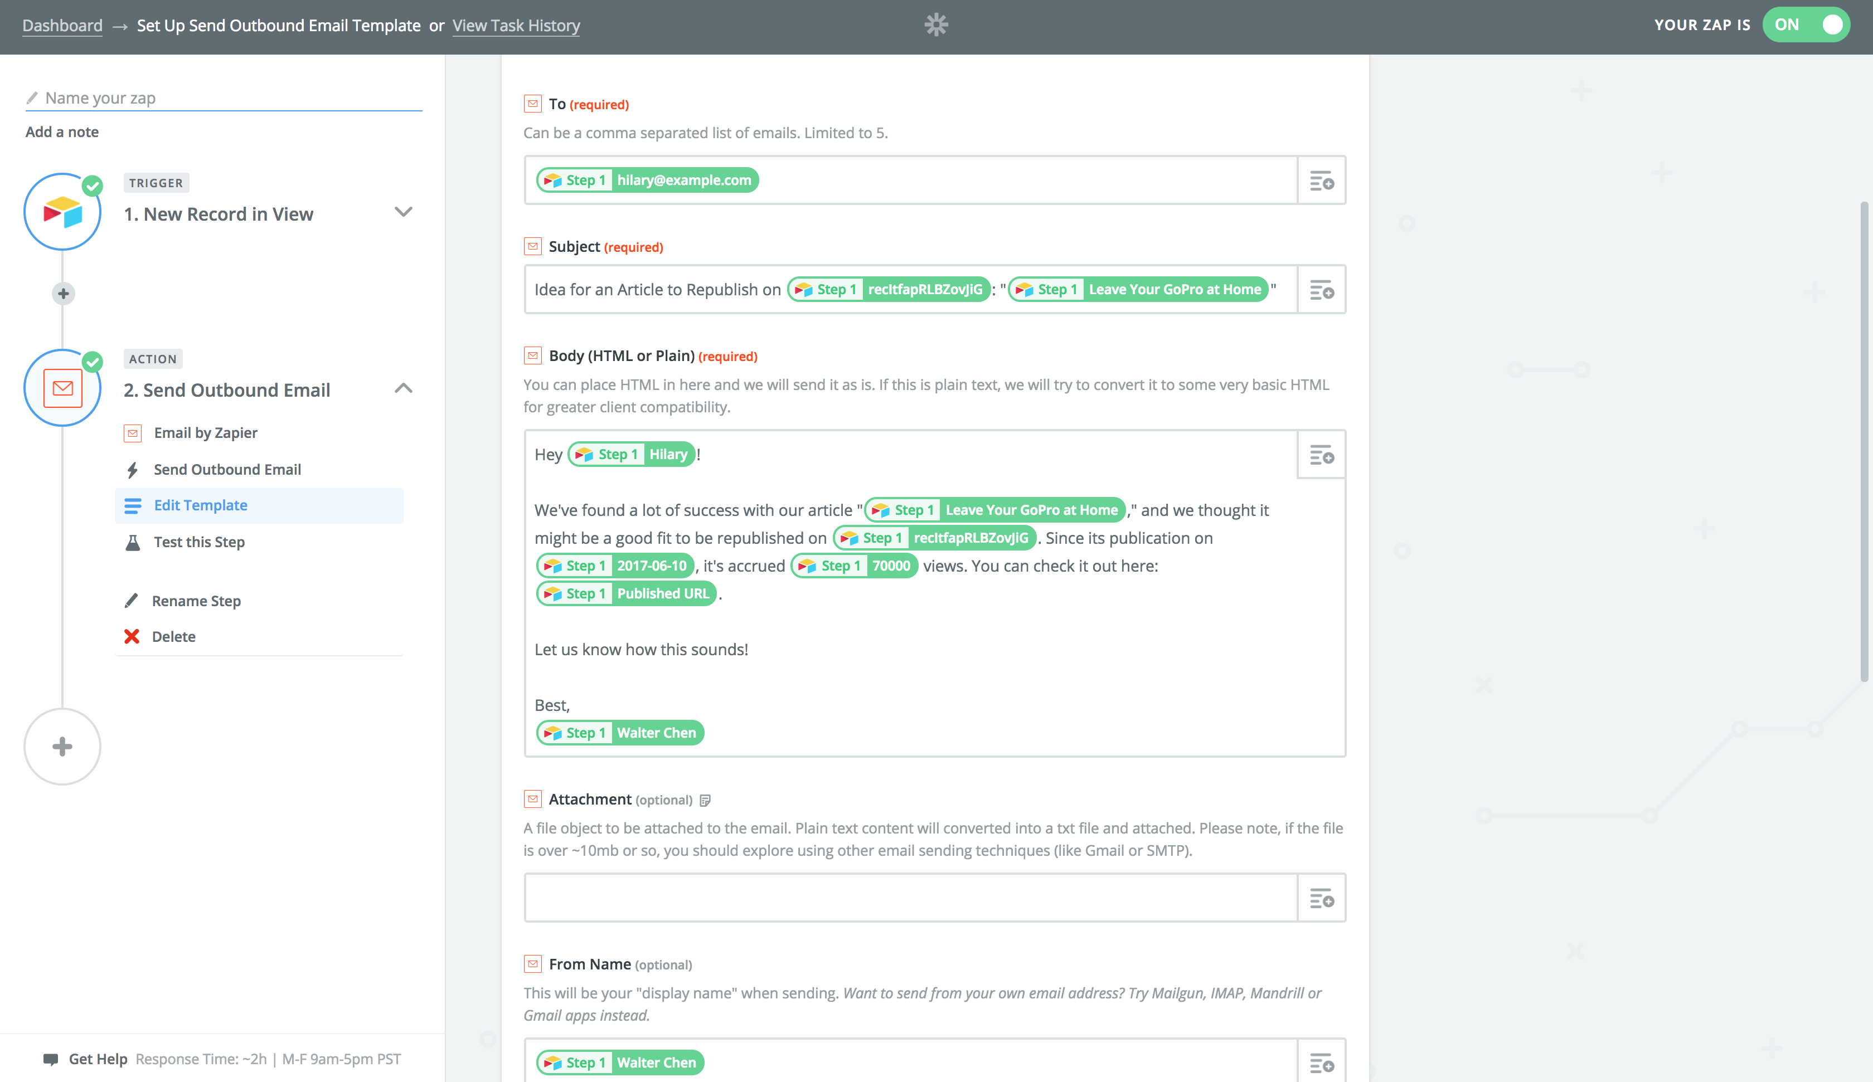Click red X Delete icon
The image size is (1873, 1082).
(x=132, y=636)
